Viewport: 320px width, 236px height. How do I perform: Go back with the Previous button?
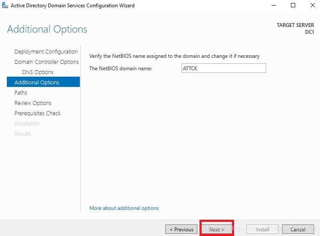[x=181, y=229]
